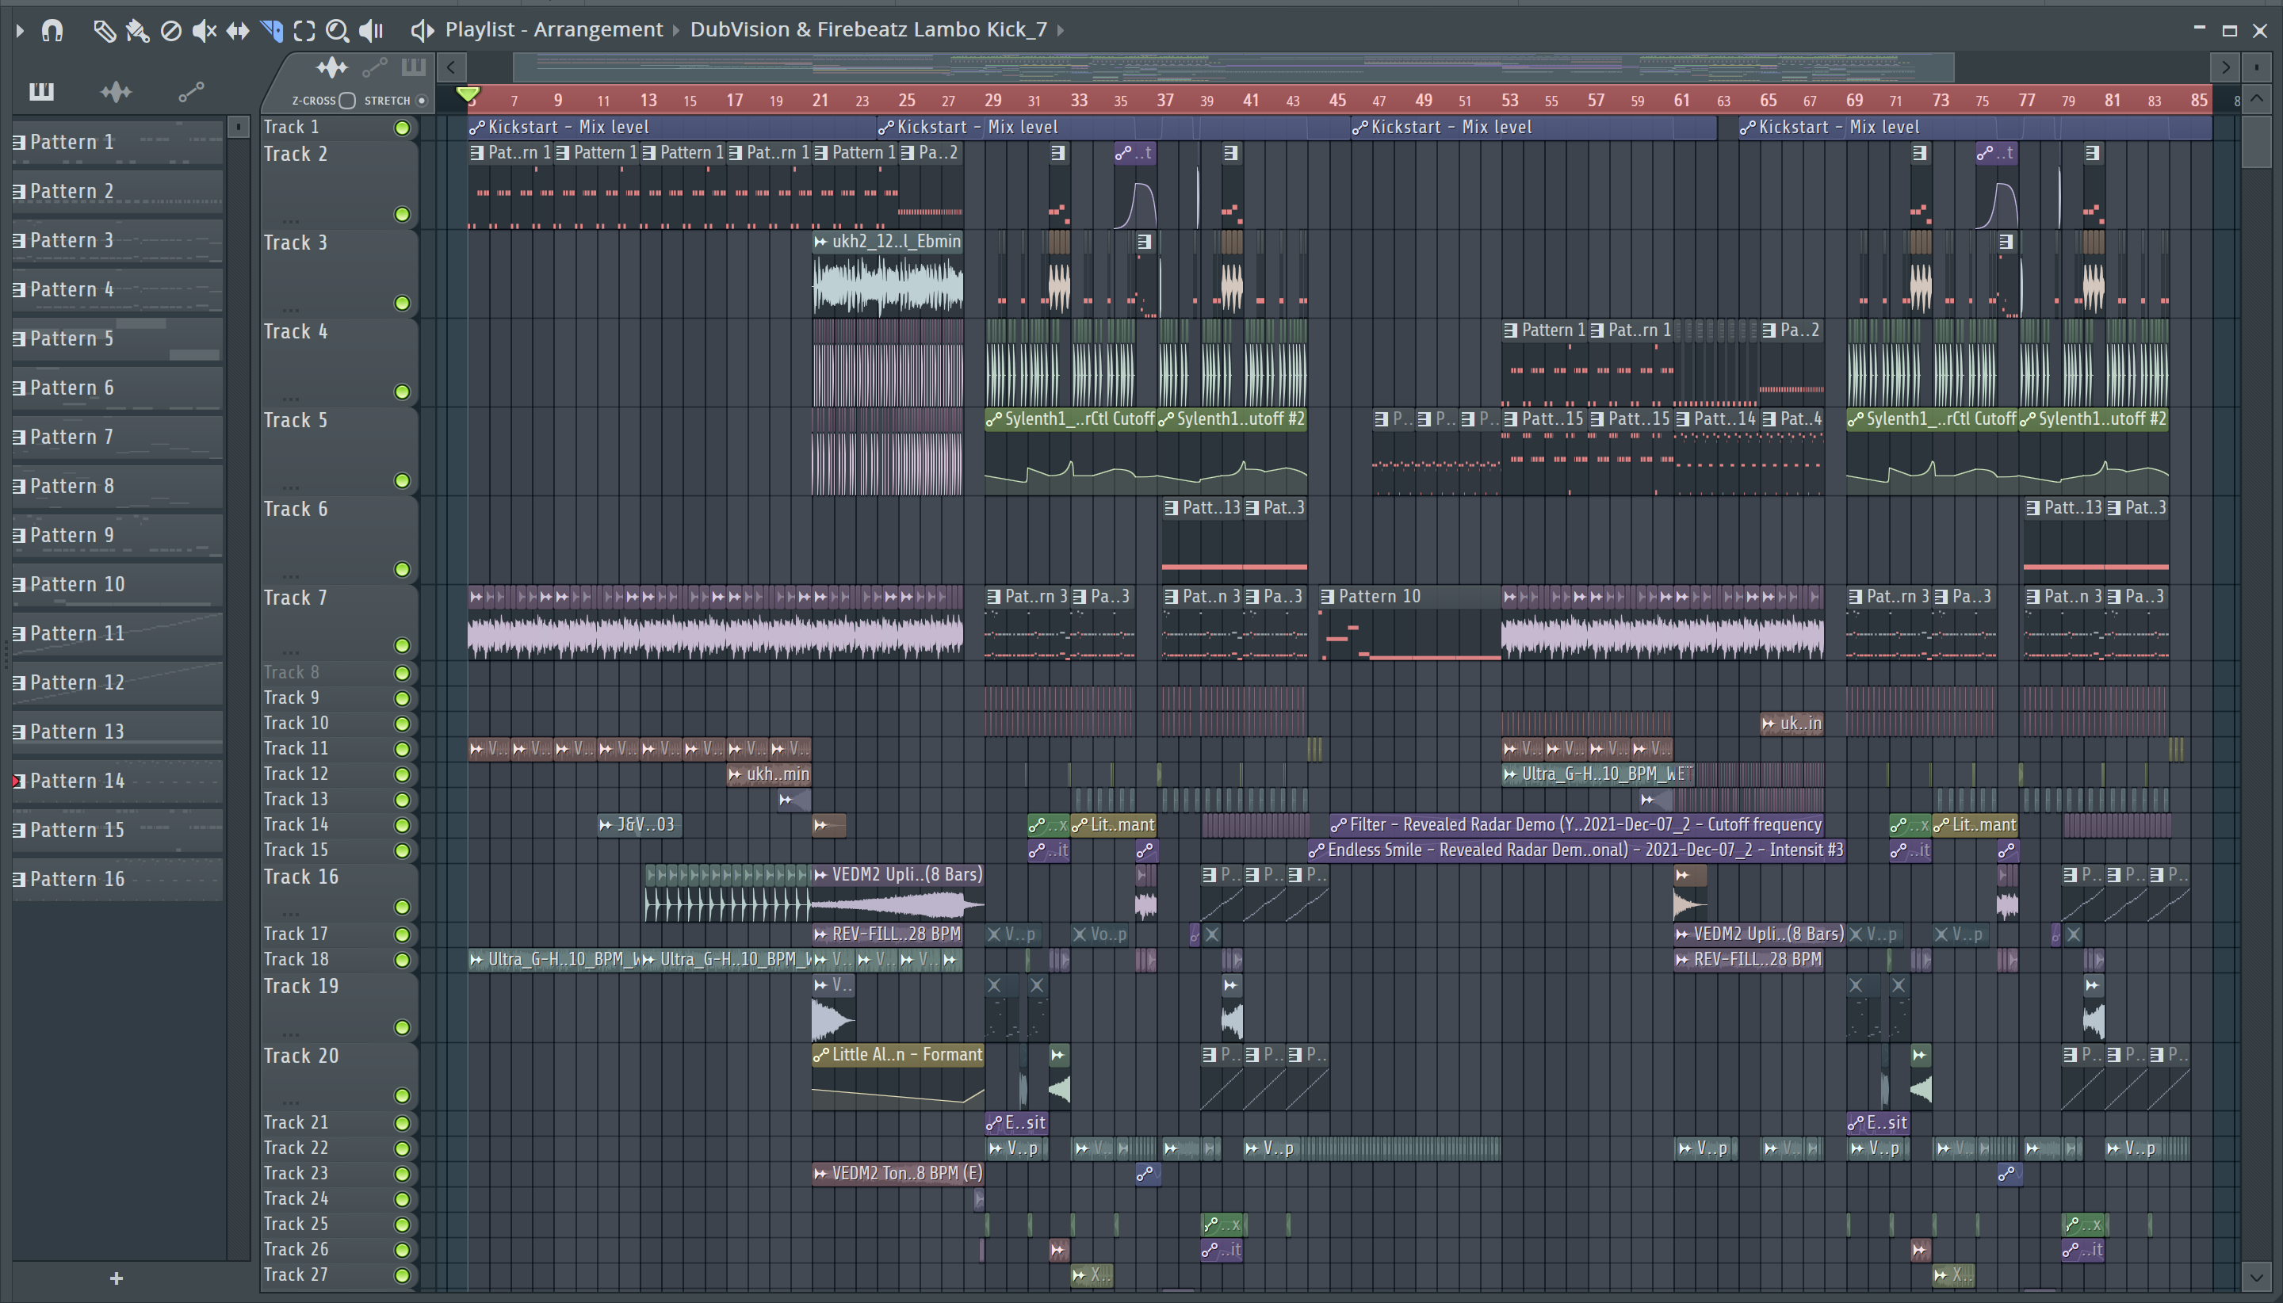
Task: Open the ukh2_12 audio clip menu on Track 3
Action: [820, 242]
